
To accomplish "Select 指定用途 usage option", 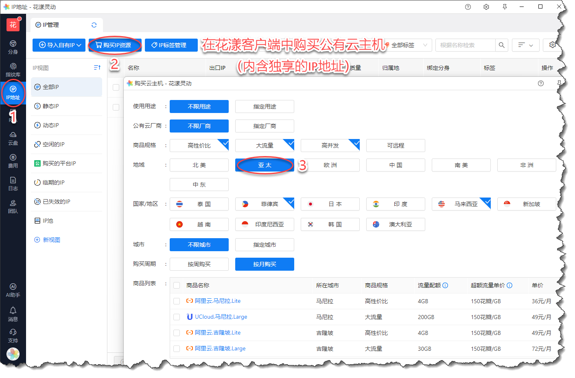I will (265, 106).
